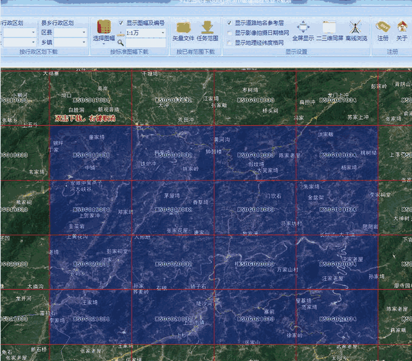Focus the sheet number search field
This screenshot has width=412, height=361.
pos(146,43)
